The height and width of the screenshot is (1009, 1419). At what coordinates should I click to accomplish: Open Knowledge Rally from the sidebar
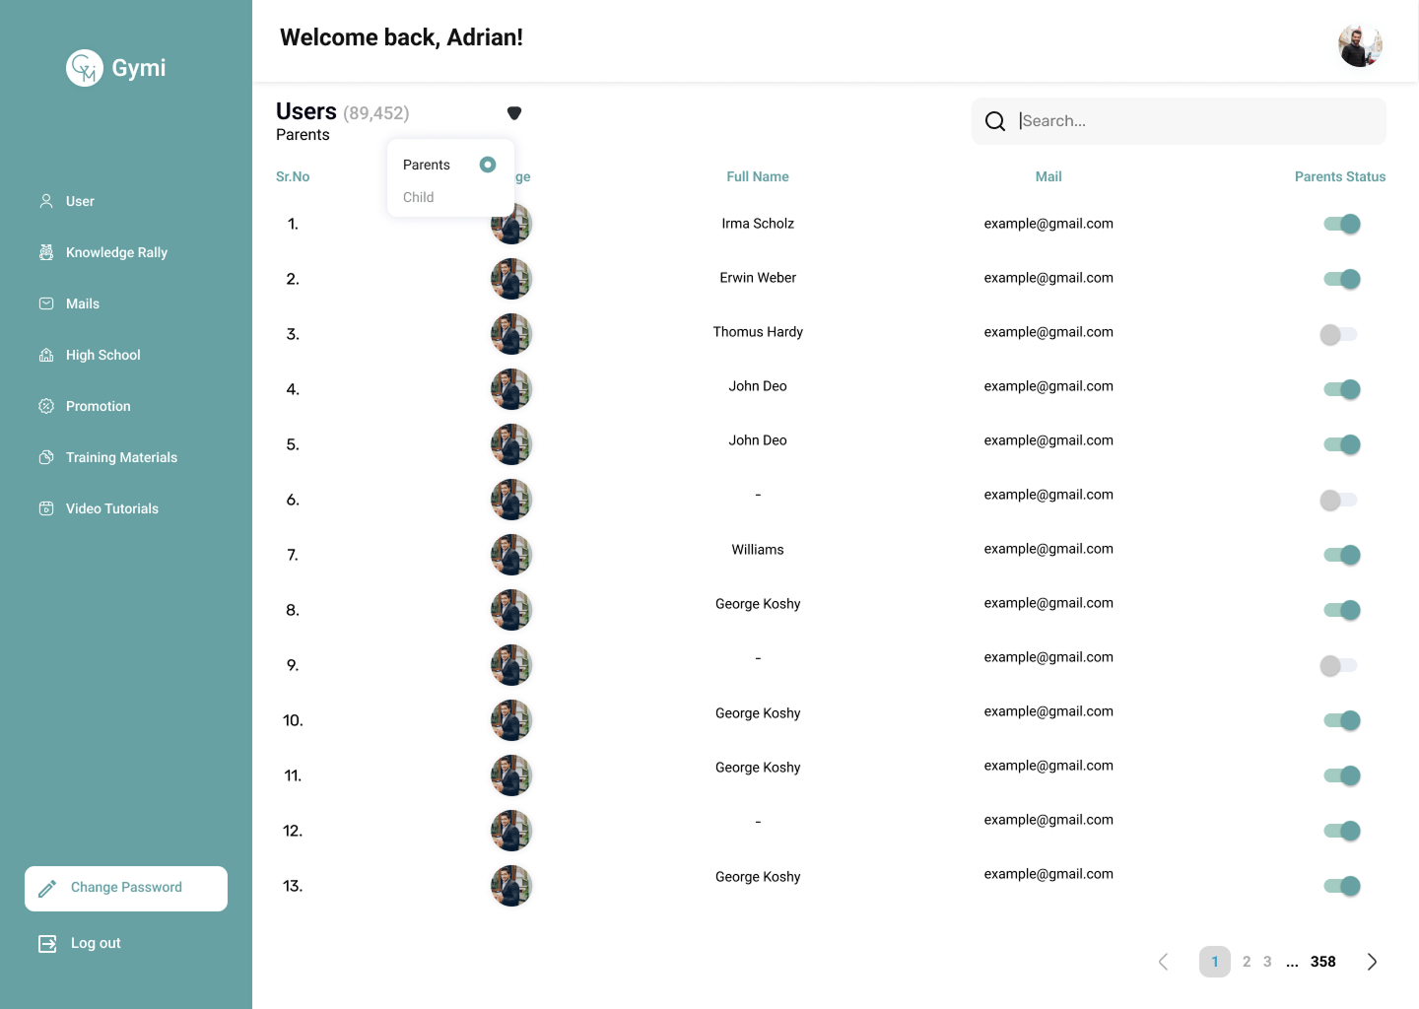coord(116,252)
